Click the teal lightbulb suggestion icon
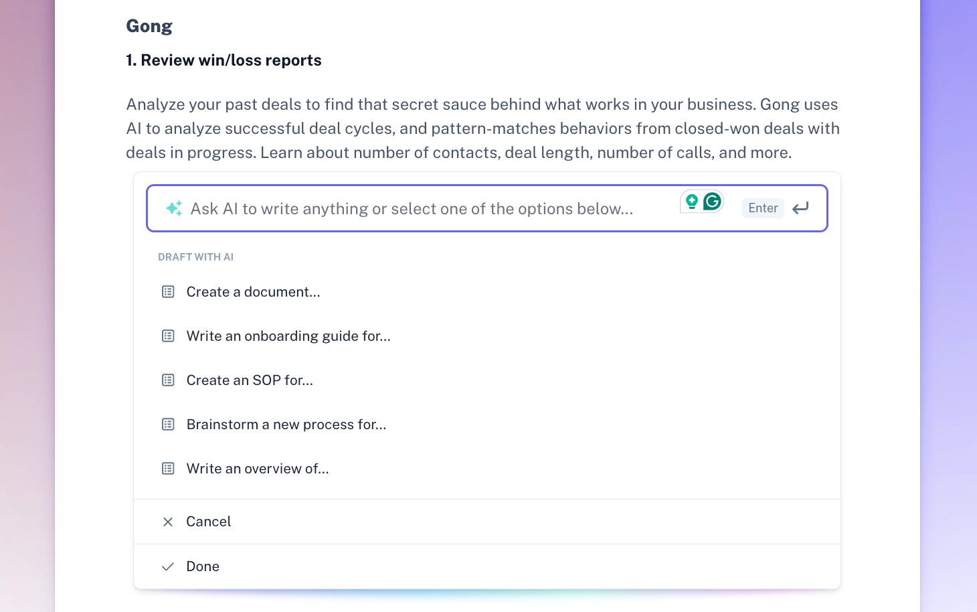The height and width of the screenshot is (612, 977). tap(691, 200)
